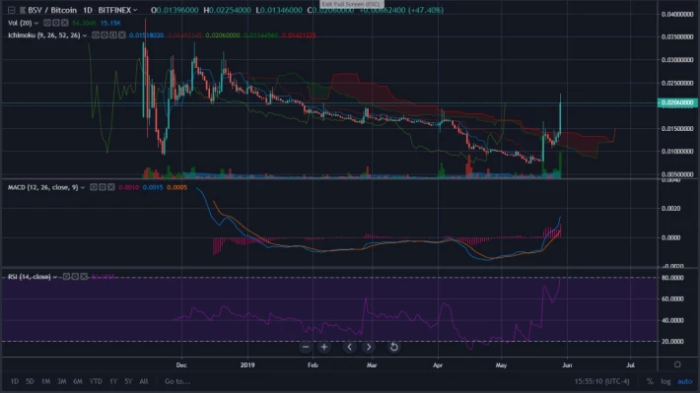Click MACD signal value 0.0005
Viewport: 700px width, 393px height.
pyautogui.click(x=176, y=187)
